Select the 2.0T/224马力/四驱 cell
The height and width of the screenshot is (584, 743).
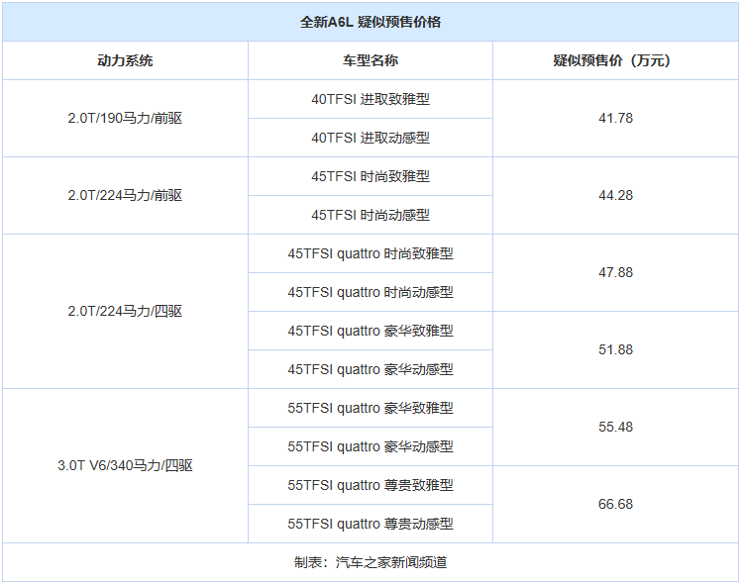click(125, 311)
